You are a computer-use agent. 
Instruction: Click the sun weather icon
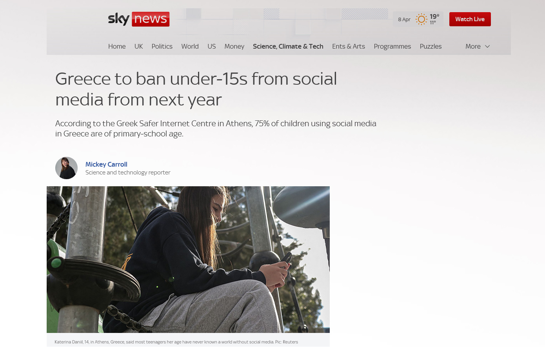421,19
